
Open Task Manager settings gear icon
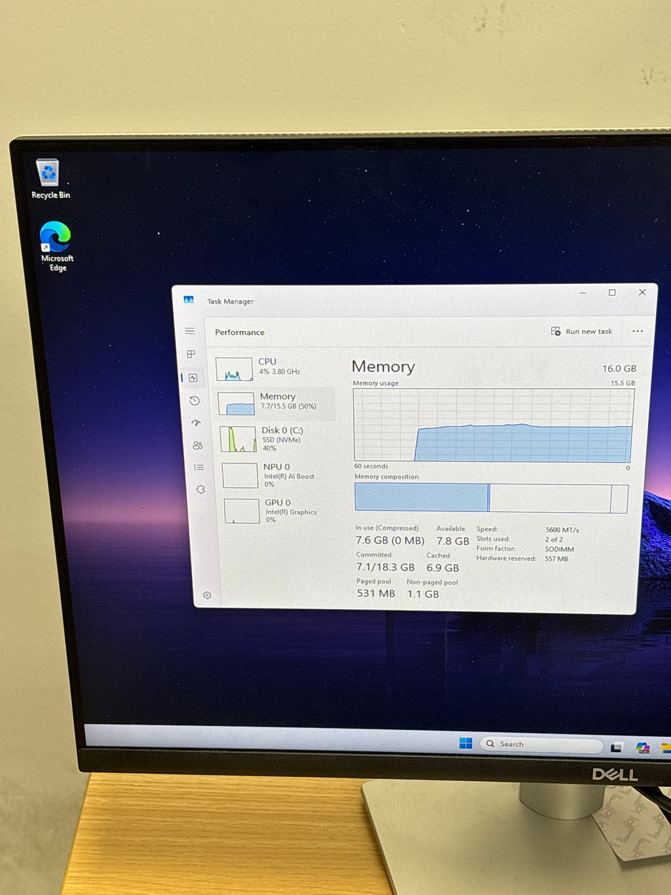pyautogui.click(x=207, y=595)
